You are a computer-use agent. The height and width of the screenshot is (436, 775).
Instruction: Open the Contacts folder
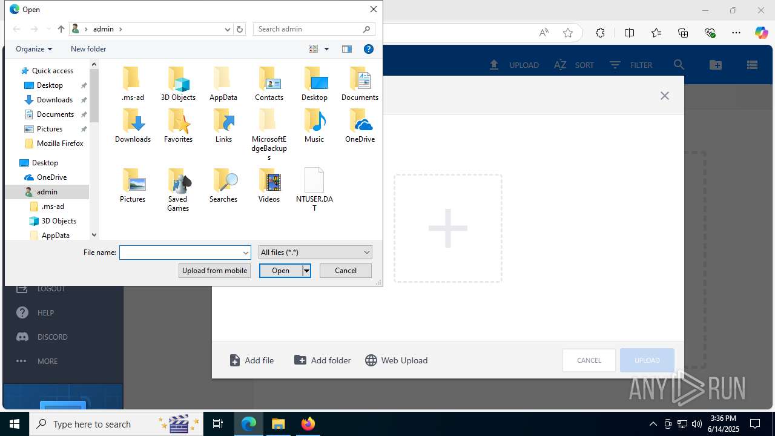269,84
